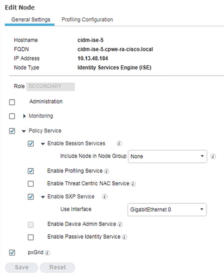Image resolution: width=224 pixels, height=276 pixels.
Task: Collapse Enable Session Services arrow
Action: [x=43, y=144]
